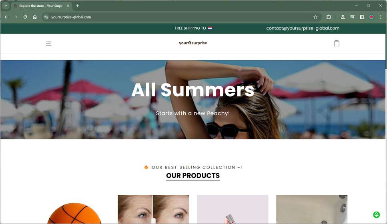The image size is (387, 224).
Task: Click the back navigation arrow
Action: (6, 17)
